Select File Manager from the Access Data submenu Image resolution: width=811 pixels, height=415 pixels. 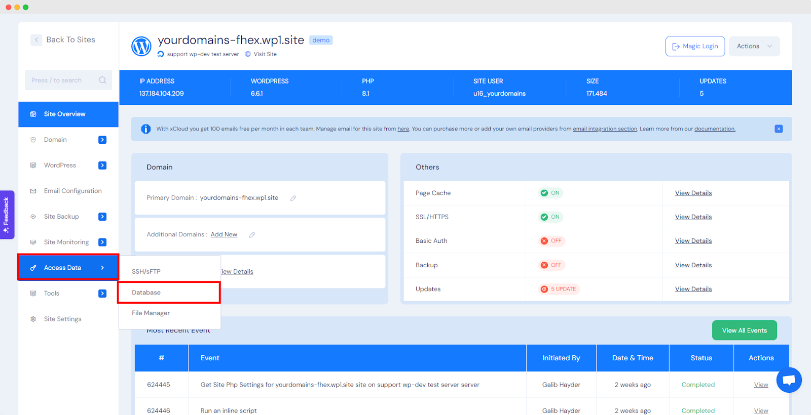pyautogui.click(x=170, y=313)
